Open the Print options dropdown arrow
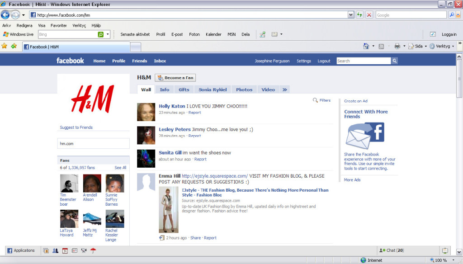This screenshot has height=264, width=463. point(404,47)
